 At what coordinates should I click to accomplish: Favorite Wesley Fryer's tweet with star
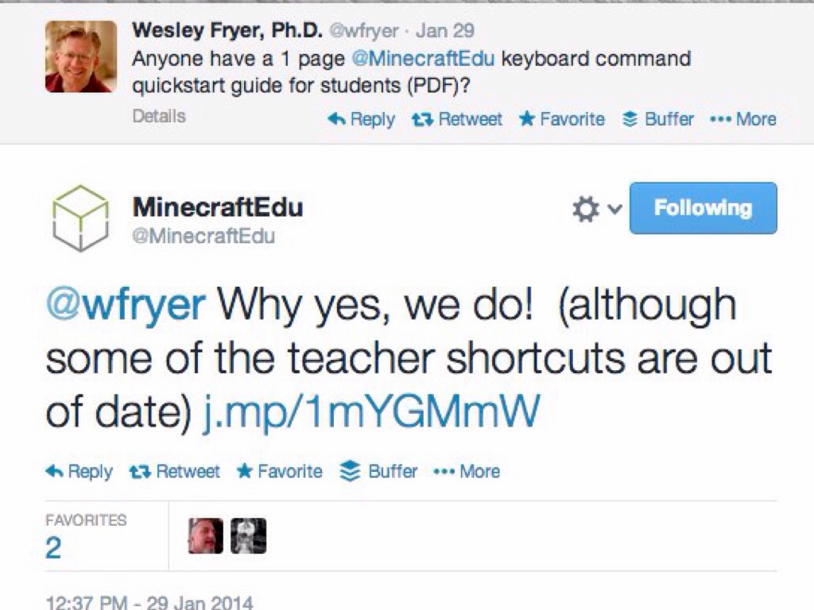click(526, 119)
